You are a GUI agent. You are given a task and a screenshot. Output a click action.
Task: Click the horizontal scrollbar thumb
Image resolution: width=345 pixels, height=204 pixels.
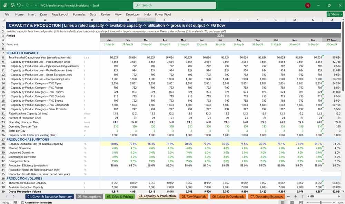pyautogui.click(x=312, y=196)
